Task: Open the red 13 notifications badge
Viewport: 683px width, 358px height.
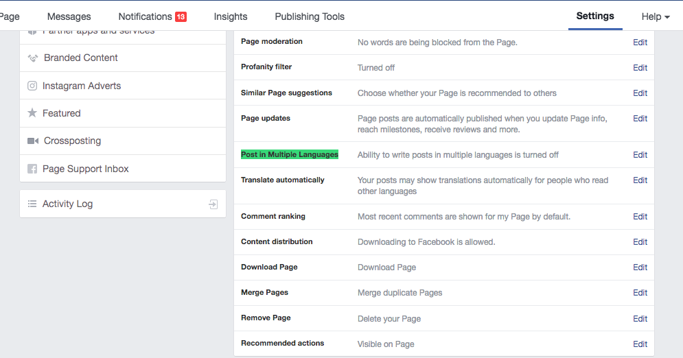Action: point(181,16)
